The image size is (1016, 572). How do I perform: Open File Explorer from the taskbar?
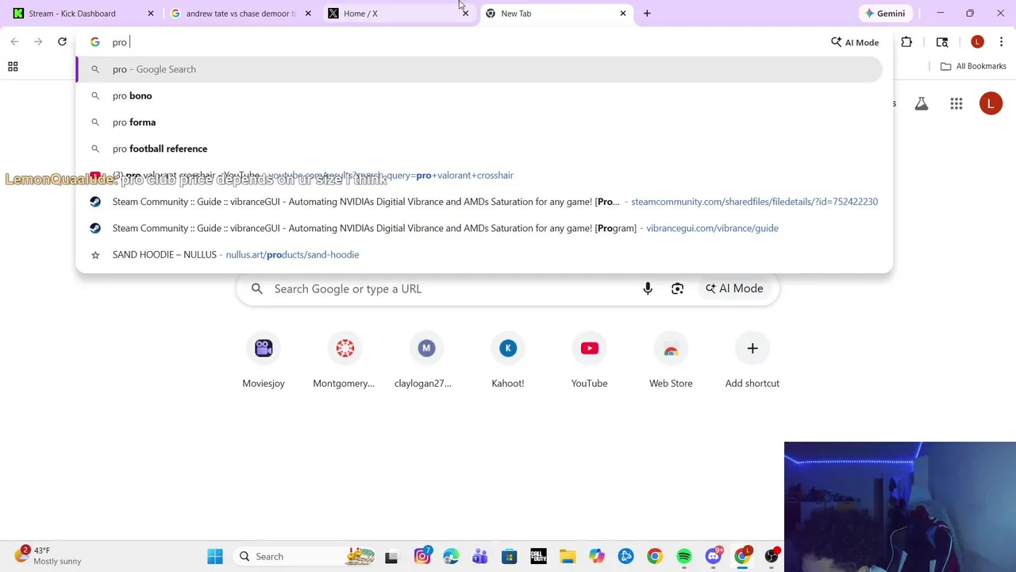(568, 557)
